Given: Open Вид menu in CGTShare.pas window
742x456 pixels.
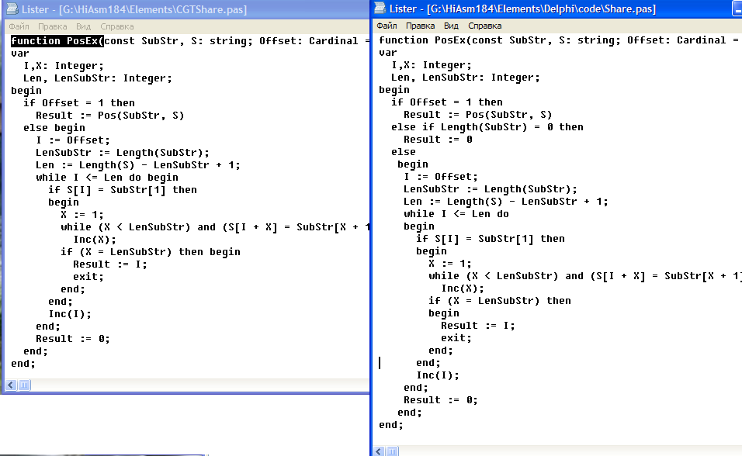Looking at the screenshot, I should tap(84, 26).
